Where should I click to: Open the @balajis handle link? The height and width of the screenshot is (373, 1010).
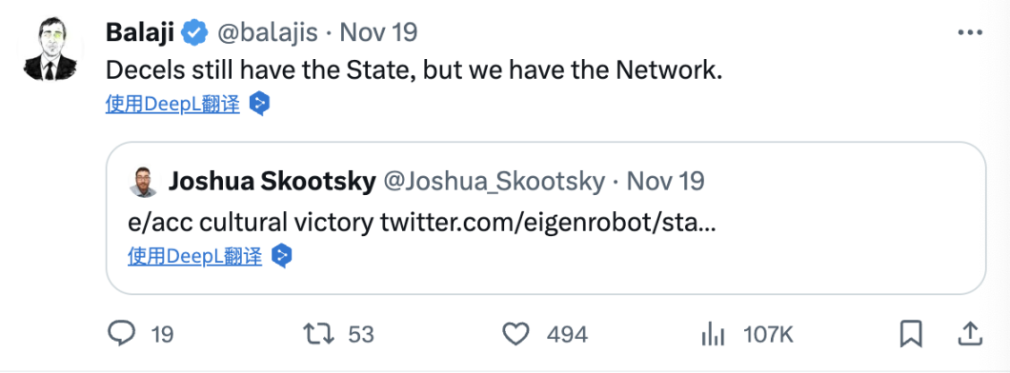[x=267, y=32]
